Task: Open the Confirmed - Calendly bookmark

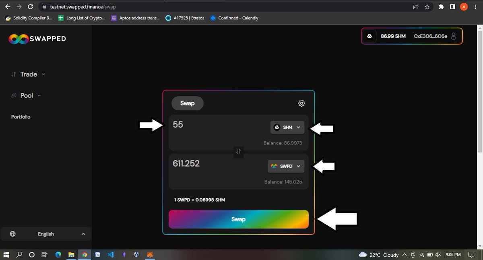Action: click(x=234, y=18)
